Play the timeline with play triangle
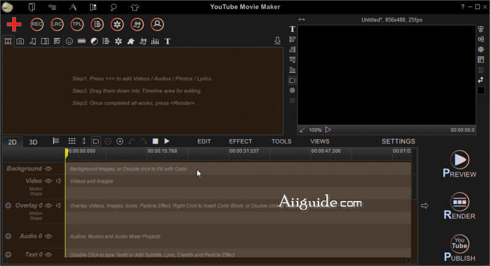The width and height of the screenshot is (490, 266). pyautogui.click(x=167, y=142)
